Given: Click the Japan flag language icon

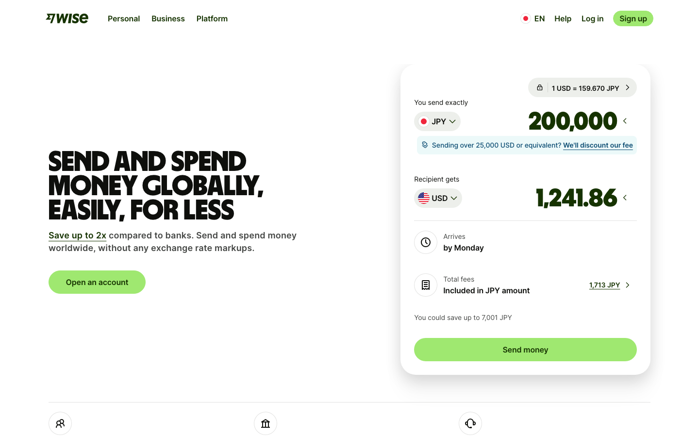Looking at the screenshot, I should click(x=525, y=18).
